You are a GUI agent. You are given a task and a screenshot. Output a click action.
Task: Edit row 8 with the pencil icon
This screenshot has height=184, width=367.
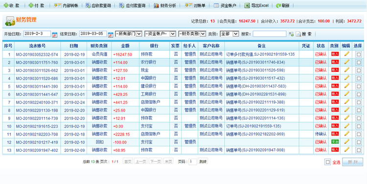[x=346, y=110]
